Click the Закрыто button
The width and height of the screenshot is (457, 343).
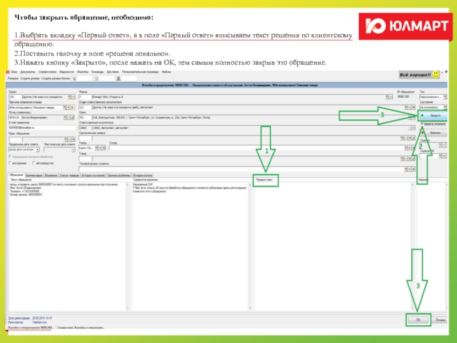click(x=433, y=115)
